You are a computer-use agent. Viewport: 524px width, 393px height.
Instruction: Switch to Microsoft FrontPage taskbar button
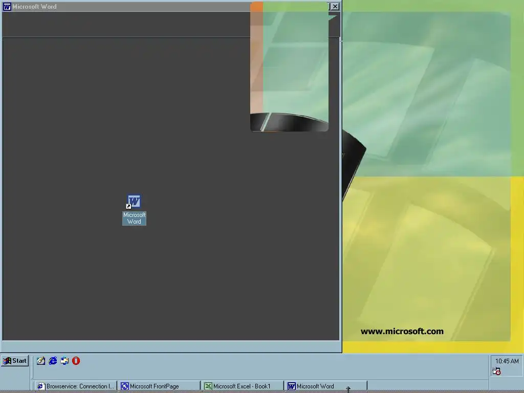160,386
